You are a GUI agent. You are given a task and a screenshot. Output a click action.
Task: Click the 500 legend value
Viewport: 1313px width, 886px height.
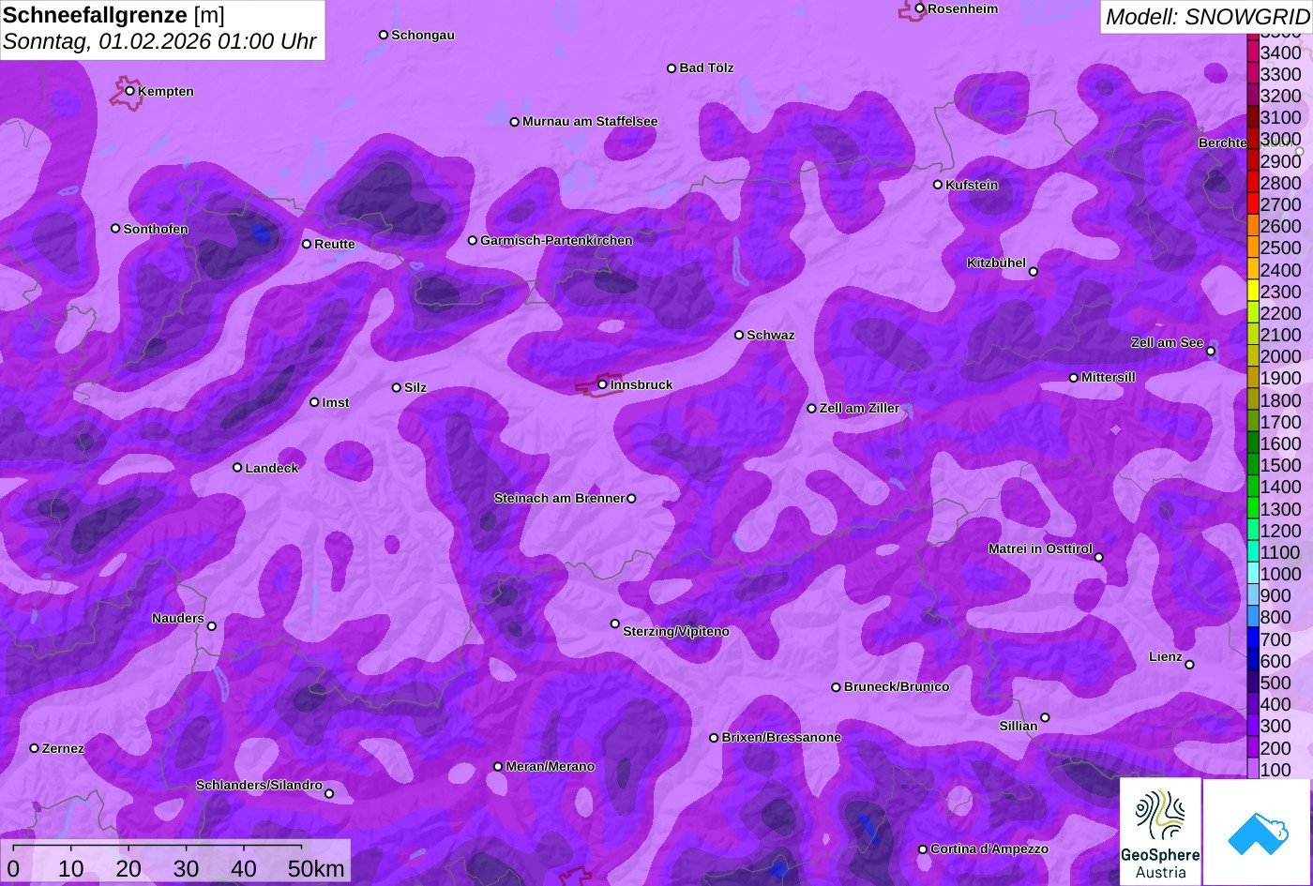tap(1275, 683)
